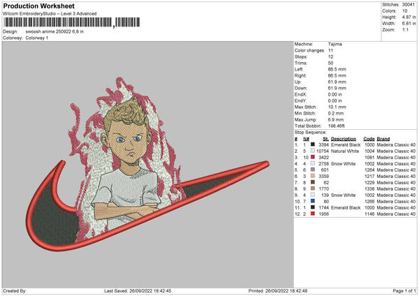Click 'Created By:' in the footer
The image size is (419, 296).
[x=15, y=291]
